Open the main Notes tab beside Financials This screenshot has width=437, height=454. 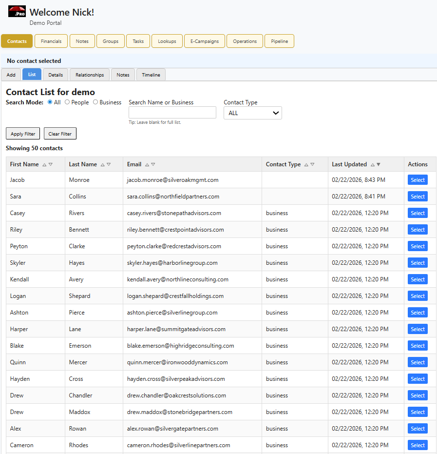click(82, 41)
